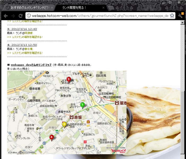The height and width of the screenshot is (159, 186).
Task: Click red map marker number 4
Action: pos(52,137)
